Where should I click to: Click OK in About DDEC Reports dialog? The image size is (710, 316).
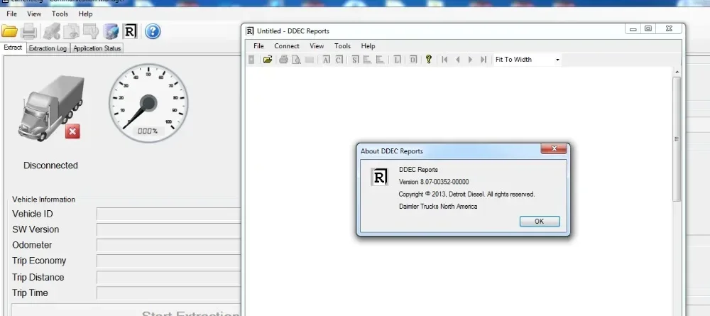(x=540, y=222)
